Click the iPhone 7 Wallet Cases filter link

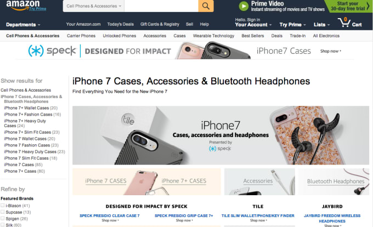point(30,139)
